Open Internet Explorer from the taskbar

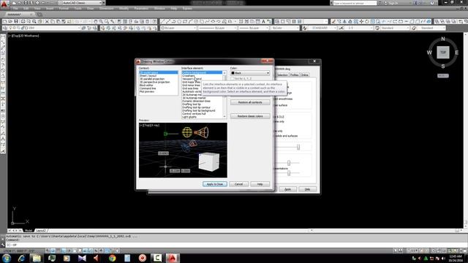click(x=21, y=258)
